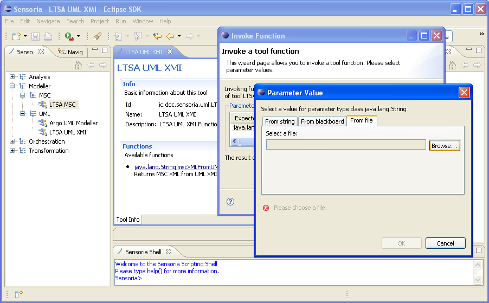
Task: Click Home icon in right-side panel
Action: click(x=452, y=65)
